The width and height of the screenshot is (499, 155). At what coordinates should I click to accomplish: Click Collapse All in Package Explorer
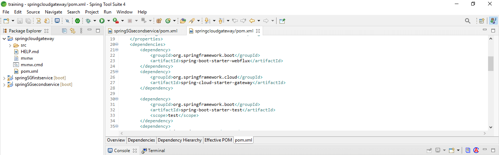pos(64,31)
